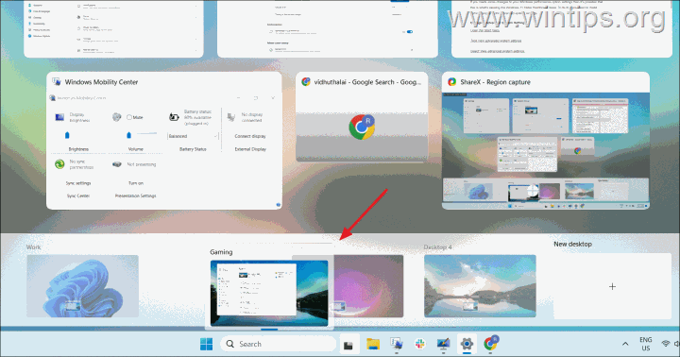Open Windows Mobility Center from the taskbar

(397, 344)
